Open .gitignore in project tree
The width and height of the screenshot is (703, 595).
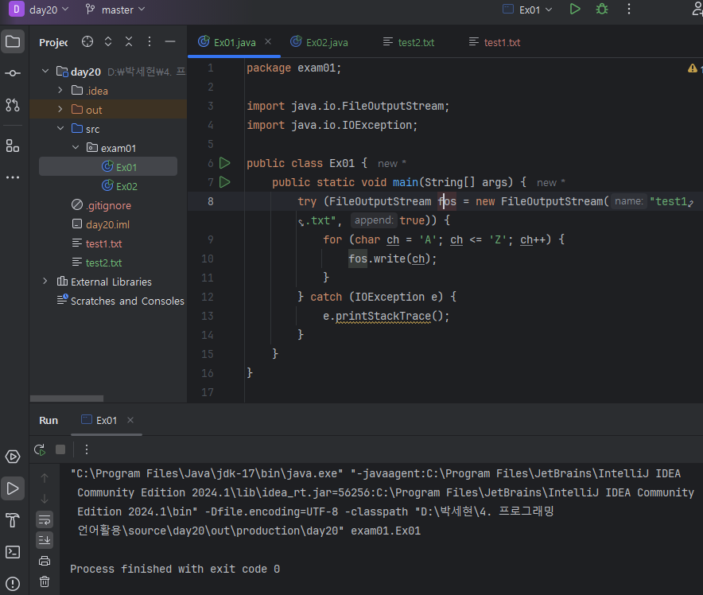pyautogui.click(x=102, y=205)
